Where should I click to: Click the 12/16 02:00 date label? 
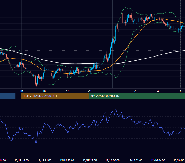click(135, 160)
